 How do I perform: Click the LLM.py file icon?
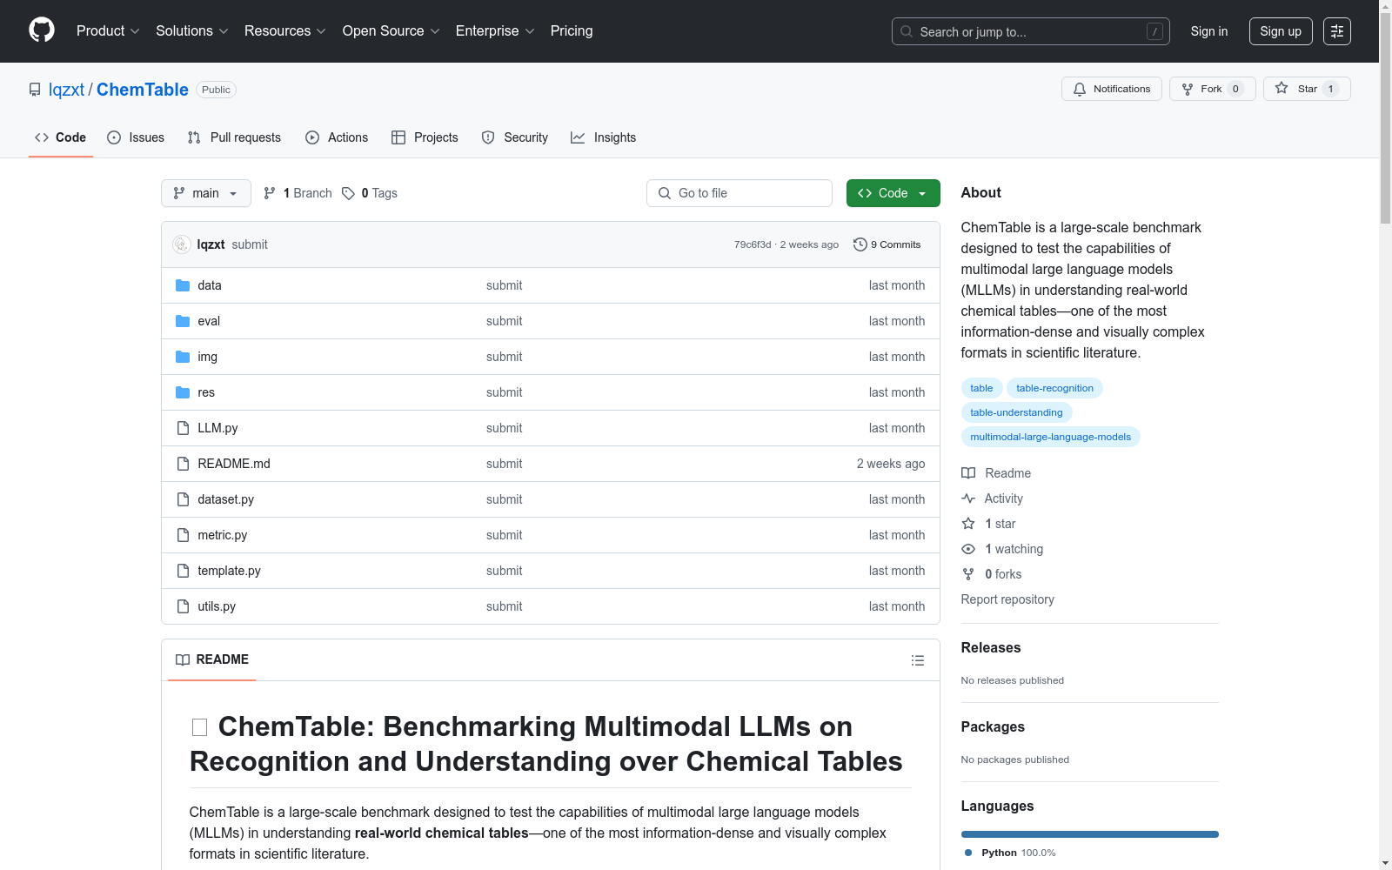click(x=183, y=428)
